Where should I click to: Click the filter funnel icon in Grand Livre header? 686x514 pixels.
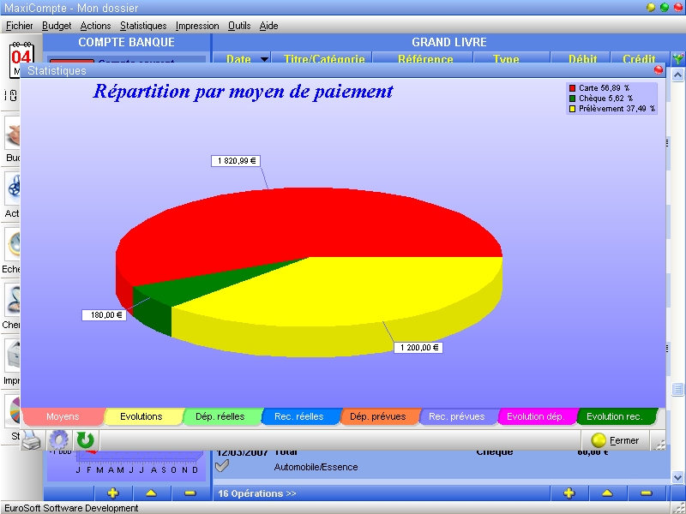pos(678,59)
